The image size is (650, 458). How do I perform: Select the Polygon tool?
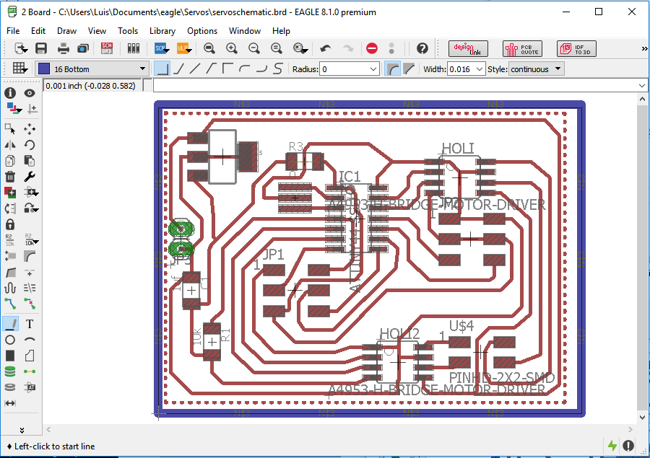(x=30, y=356)
